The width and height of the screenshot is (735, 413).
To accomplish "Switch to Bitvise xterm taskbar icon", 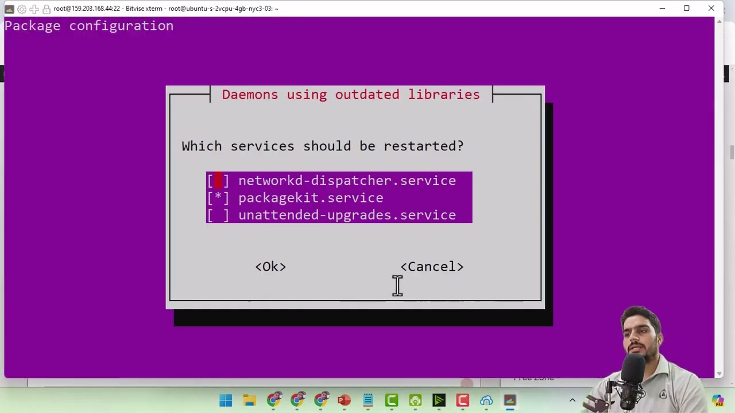I will tap(510, 400).
